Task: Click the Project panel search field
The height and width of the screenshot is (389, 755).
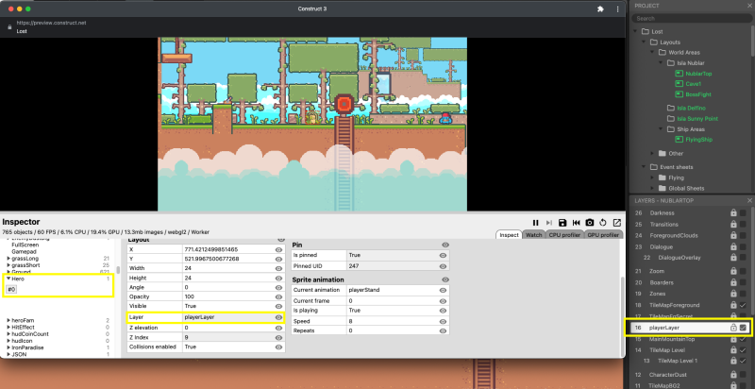Action: tap(693, 18)
